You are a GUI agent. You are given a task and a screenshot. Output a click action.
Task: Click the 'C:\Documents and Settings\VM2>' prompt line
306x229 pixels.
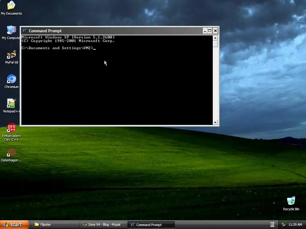pyautogui.click(x=57, y=48)
